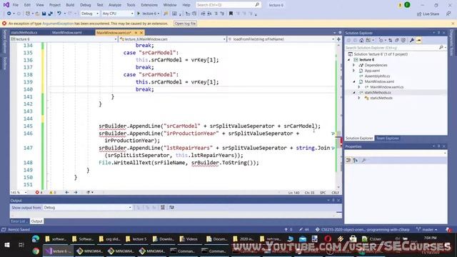
Task: Click the master branch status bar button
Action: [x=427, y=230]
